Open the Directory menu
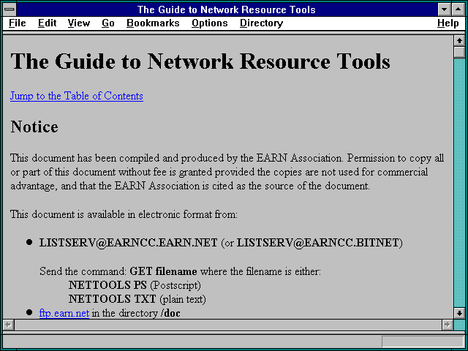 262,23
